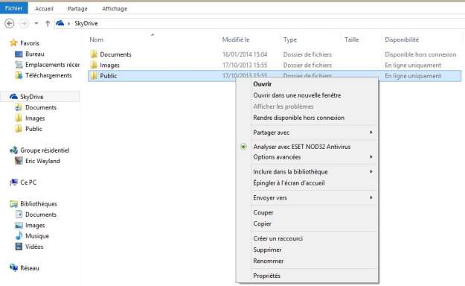Open Propriétés from the context menu

(x=266, y=276)
